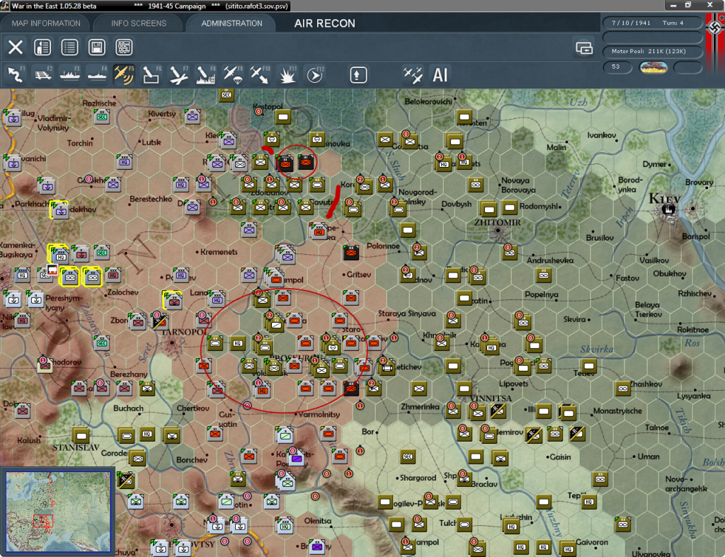Click the Berestechko town label
The width and height of the screenshot is (725, 557).
point(151,199)
